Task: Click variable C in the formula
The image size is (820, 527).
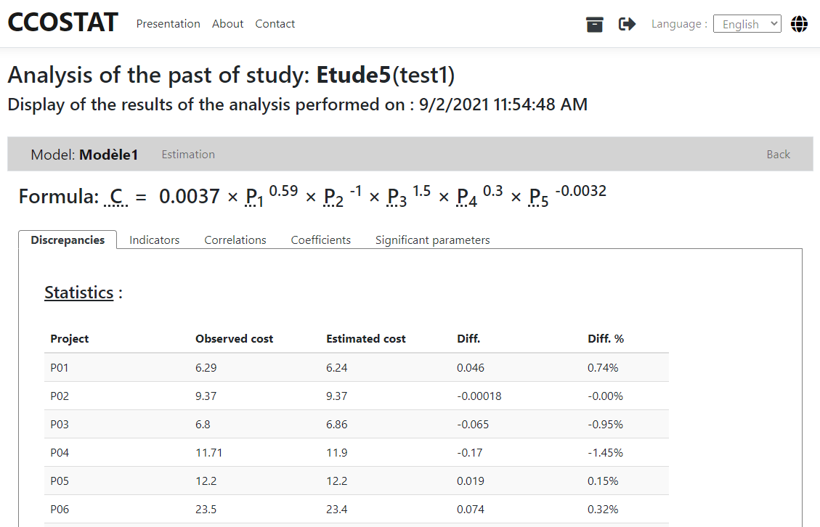Action: [116, 197]
